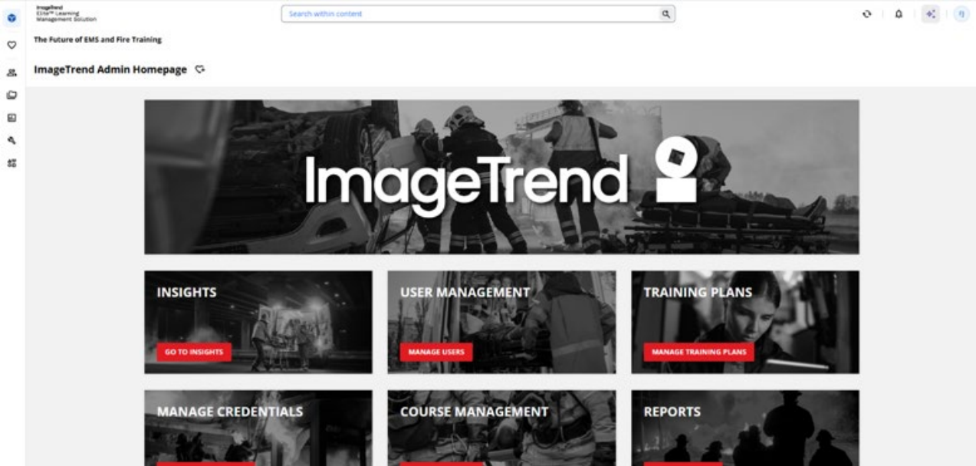Add ImageTrend Admin Homepage to favorites
The height and width of the screenshot is (466, 976).
click(x=200, y=70)
